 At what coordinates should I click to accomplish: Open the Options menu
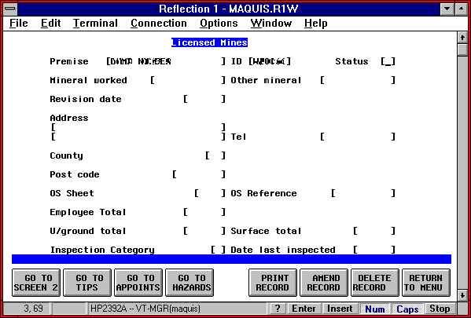point(219,24)
